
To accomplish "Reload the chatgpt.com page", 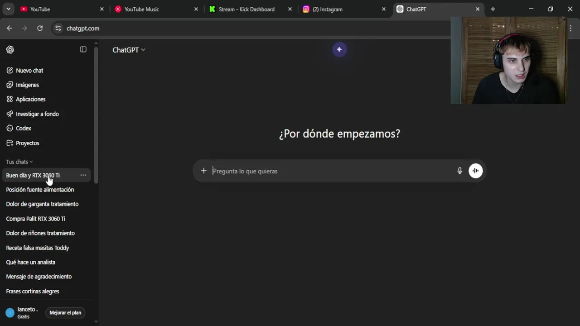I will (40, 28).
